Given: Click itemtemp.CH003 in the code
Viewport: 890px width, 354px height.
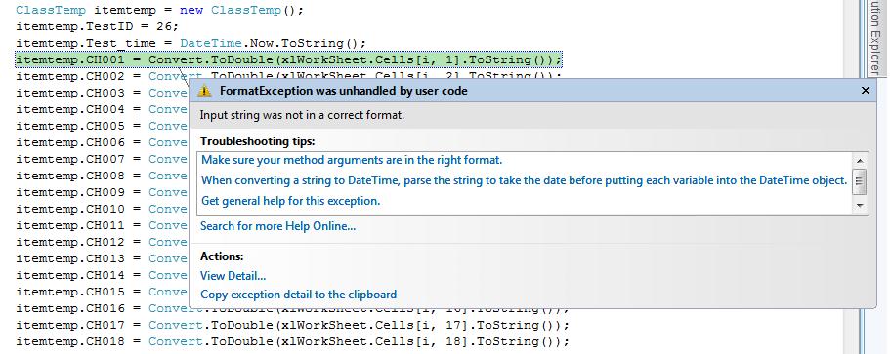Looking at the screenshot, I should [x=69, y=93].
